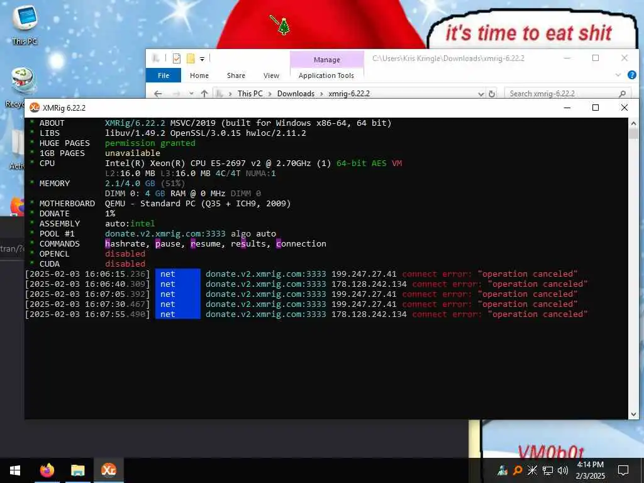
Task: Click the This PC breadcrumb in the address bar
Action: [x=250, y=94]
